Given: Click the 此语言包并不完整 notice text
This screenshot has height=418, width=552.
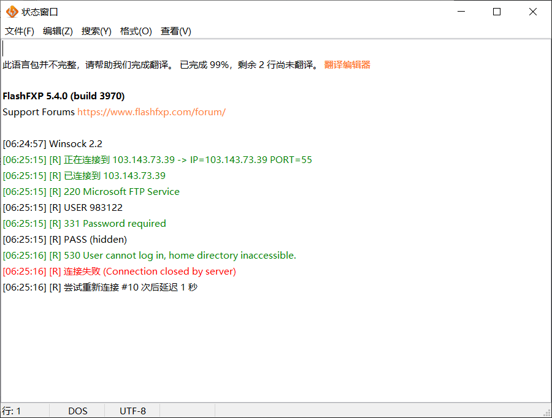Looking at the screenshot, I should pyautogui.click(x=161, y=65).
